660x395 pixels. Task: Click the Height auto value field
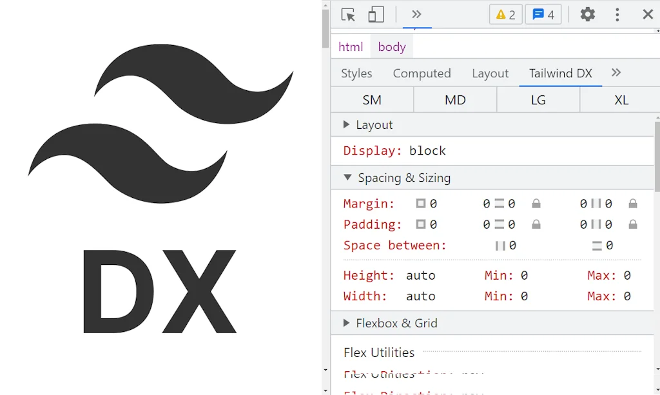(421, 276)
